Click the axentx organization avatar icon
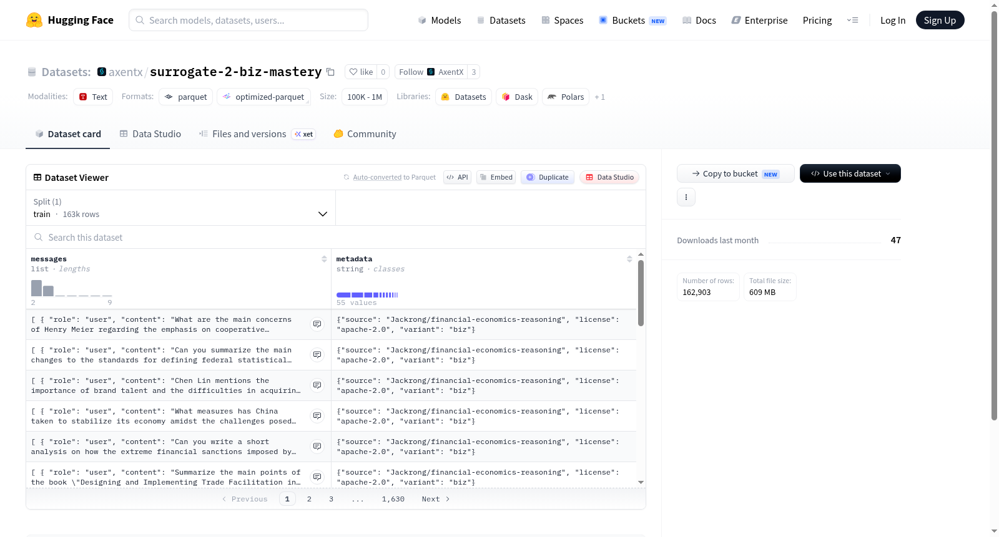The height and width of the screenshot is (537, 999). pos(102,72)
